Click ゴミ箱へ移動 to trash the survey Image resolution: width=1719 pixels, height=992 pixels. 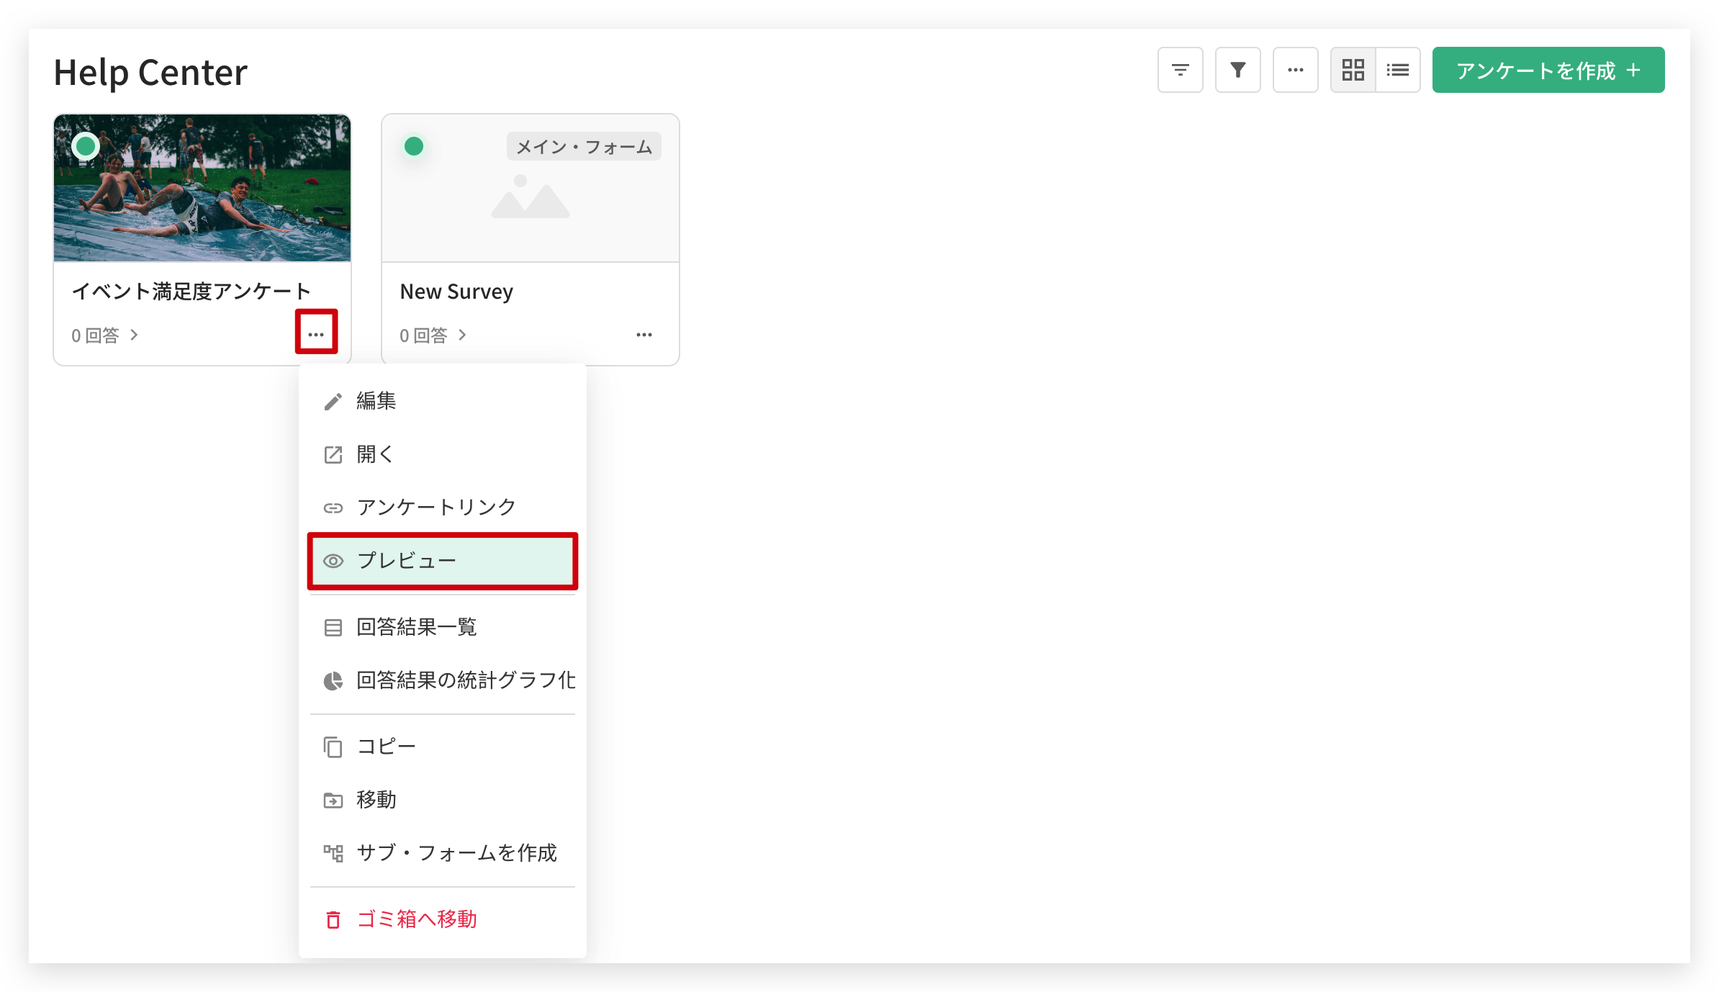pyautogui.click(x=443, y=919)
